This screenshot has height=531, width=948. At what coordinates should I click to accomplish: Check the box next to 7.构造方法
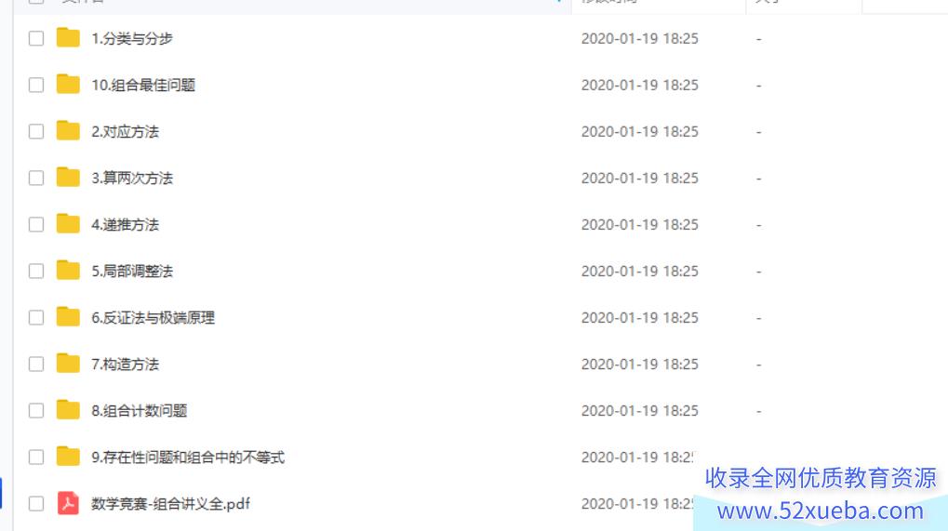click(x=36, y=365)
